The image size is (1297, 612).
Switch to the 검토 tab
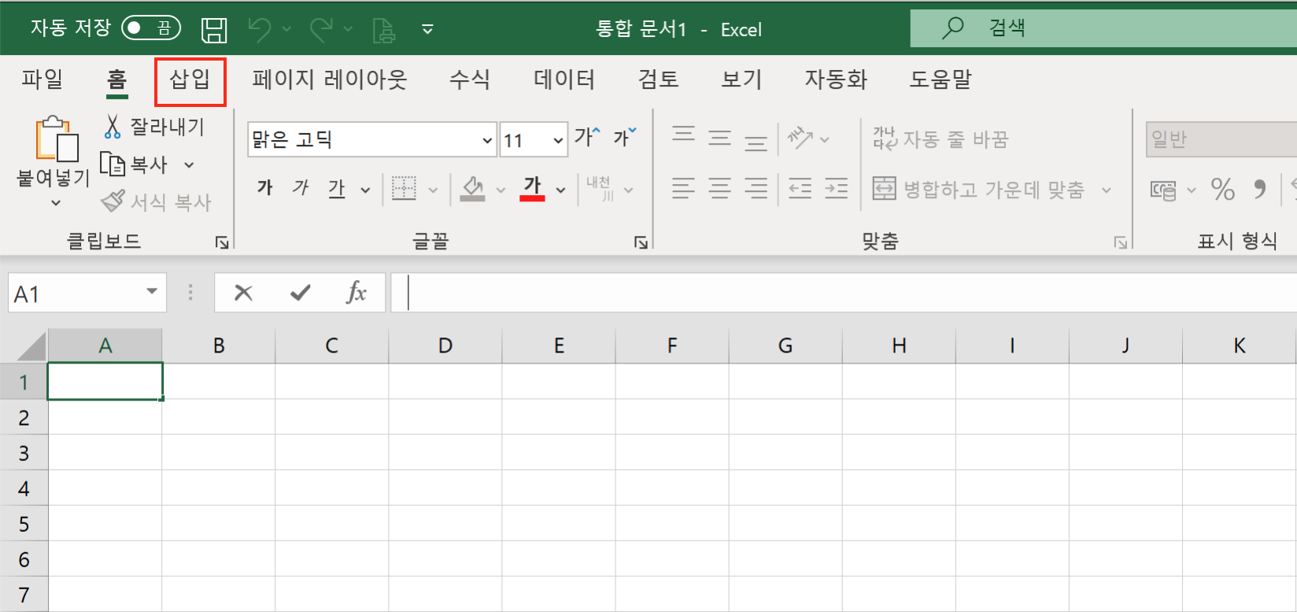coord(658,79)
